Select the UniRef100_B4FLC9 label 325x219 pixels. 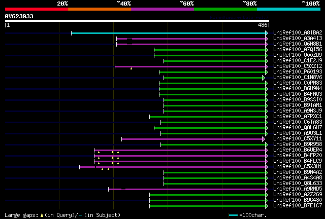tap(298, 161)
